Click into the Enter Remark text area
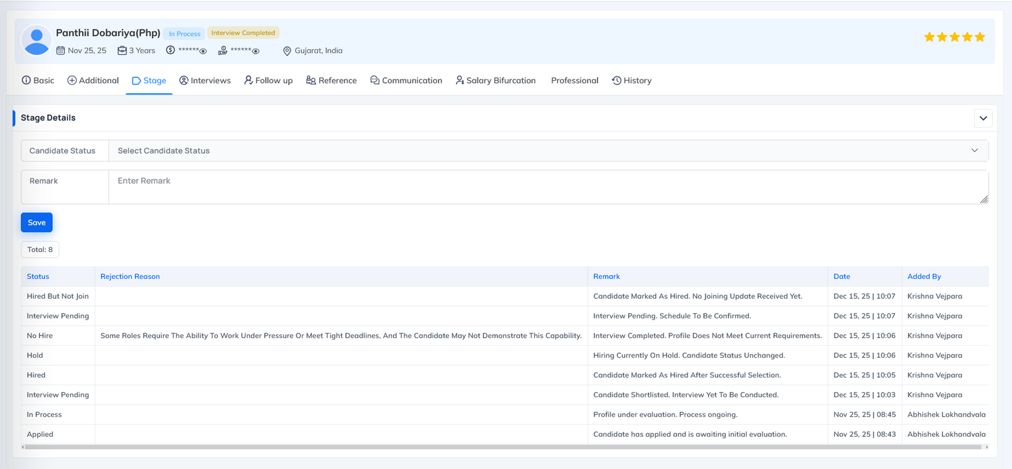This screenshot has height=469, width=1012. [548, 187]
